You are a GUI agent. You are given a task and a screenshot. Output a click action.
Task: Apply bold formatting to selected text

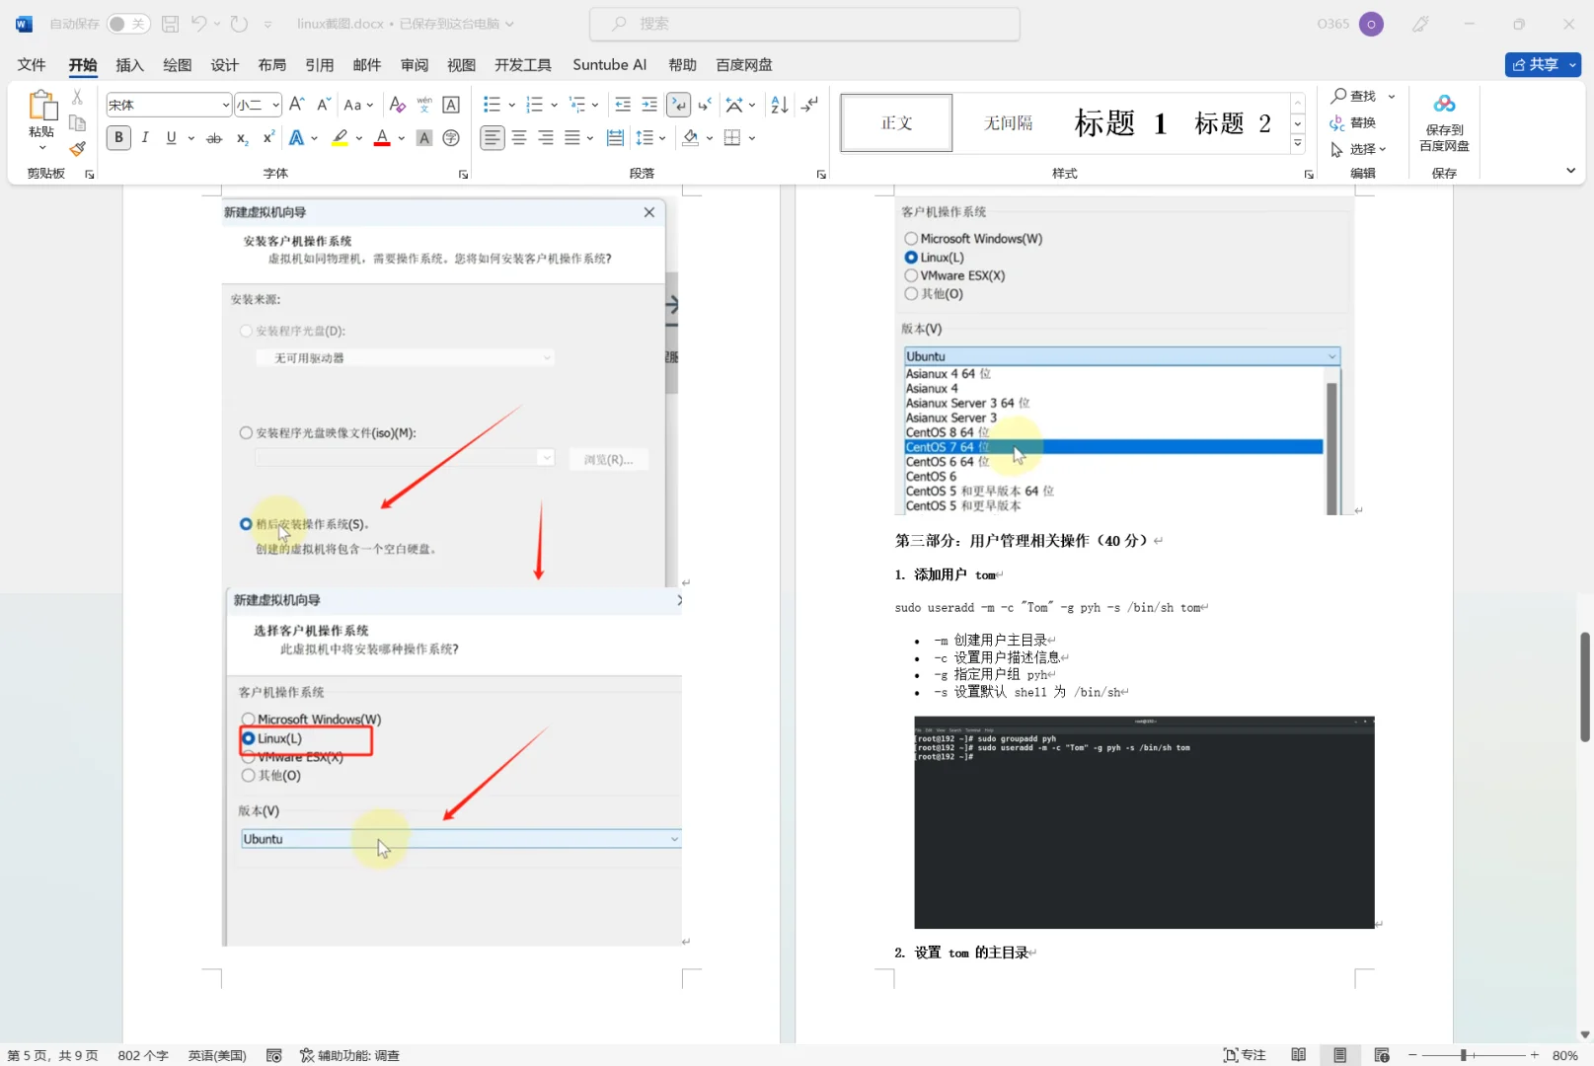[x=117, y=138]
